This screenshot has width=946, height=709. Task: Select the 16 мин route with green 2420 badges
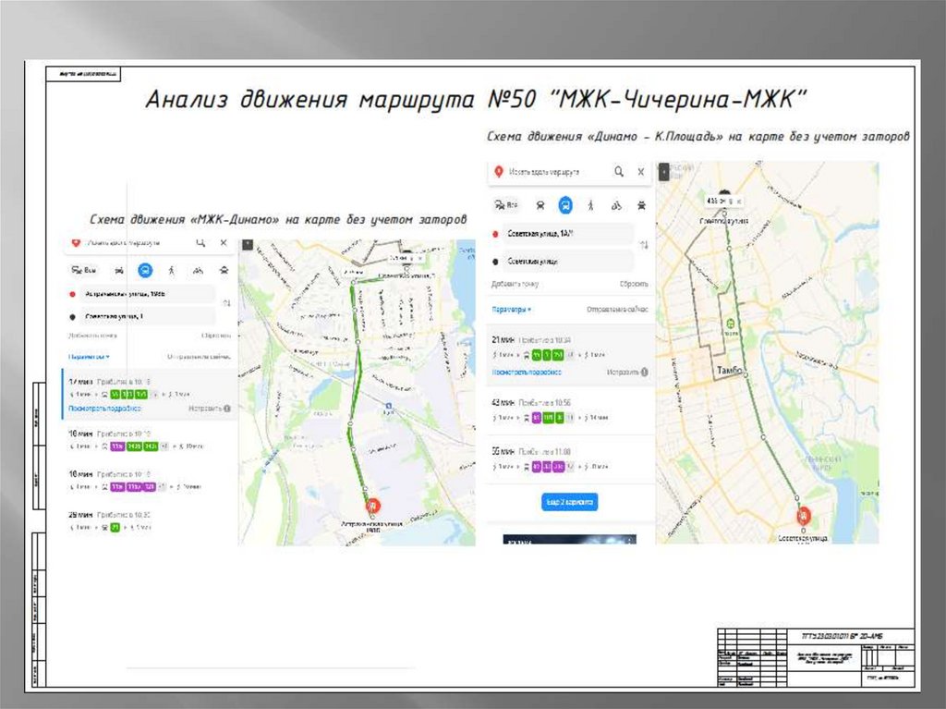click(x=149, y=440)
